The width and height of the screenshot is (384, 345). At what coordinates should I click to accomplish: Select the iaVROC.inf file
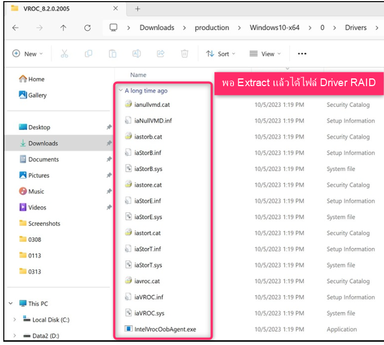[144, 297]
